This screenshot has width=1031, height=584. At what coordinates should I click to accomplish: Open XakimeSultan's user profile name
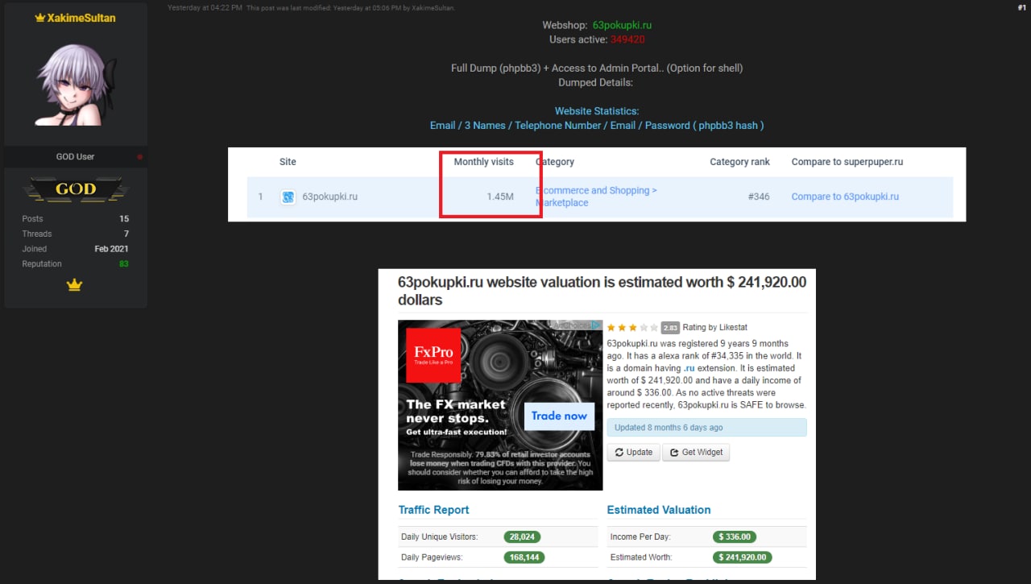point(81,18)
